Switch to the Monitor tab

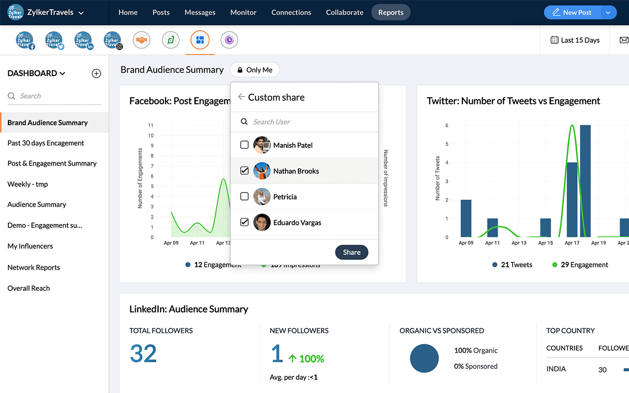[x=243, y=13]
